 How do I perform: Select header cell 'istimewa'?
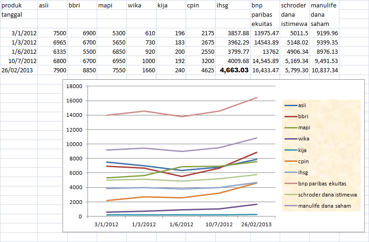point(294,24)
